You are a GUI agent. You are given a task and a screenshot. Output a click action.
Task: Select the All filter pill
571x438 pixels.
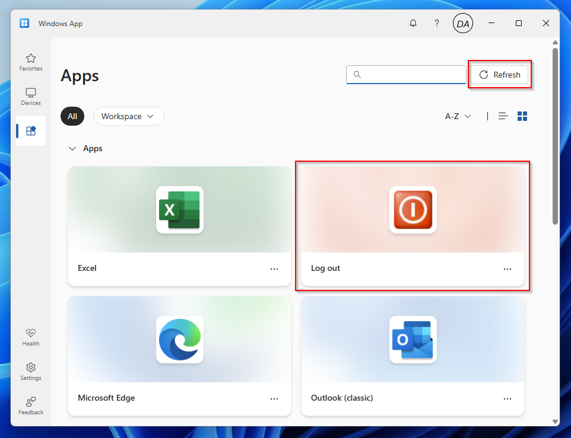pyautogui.click(x=72, y=116)
